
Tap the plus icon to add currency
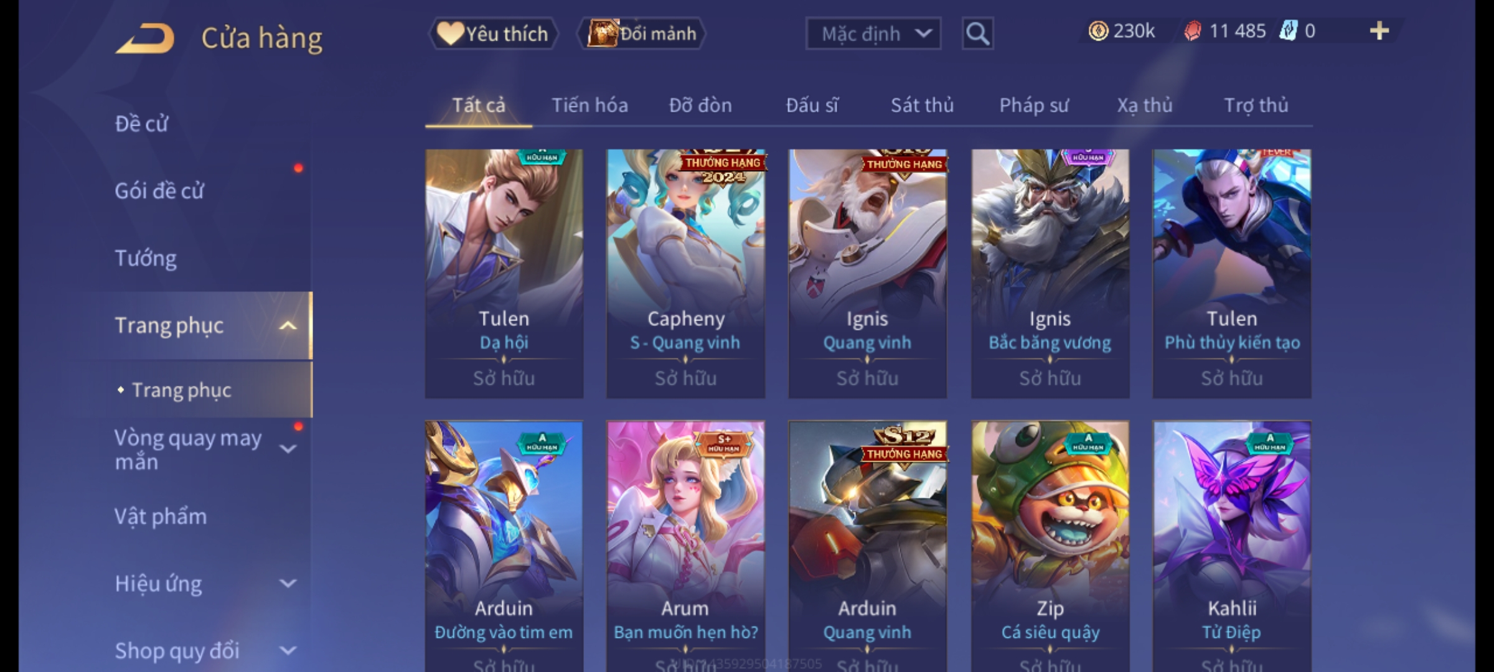point(1379,30)
